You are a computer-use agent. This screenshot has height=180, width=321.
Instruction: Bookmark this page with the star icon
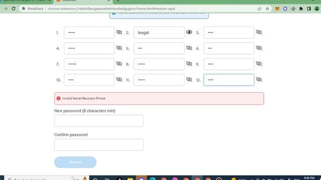point(267,8)
